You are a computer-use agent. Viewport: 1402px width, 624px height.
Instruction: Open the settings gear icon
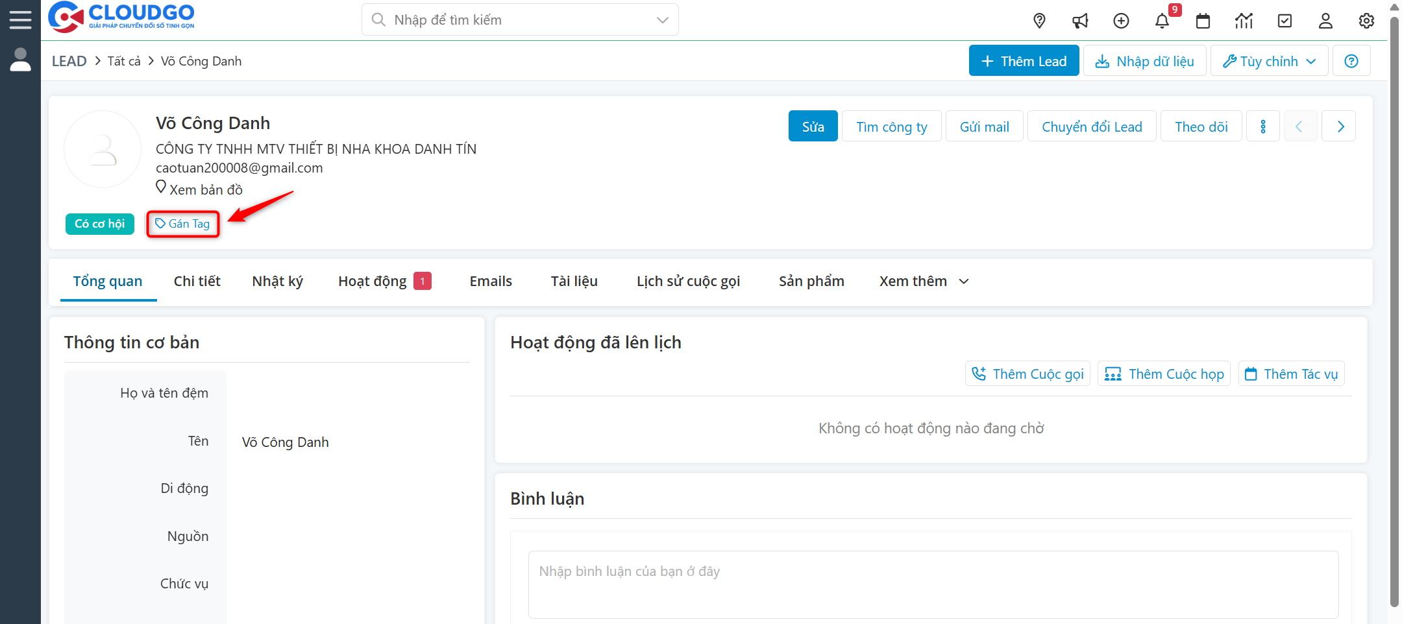point(1366,21)
